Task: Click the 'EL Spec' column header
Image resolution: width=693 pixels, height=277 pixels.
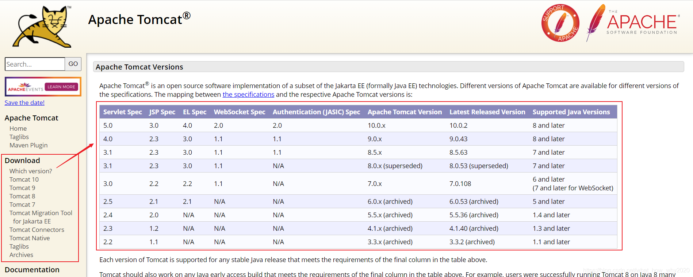Action: click(195, 112)
